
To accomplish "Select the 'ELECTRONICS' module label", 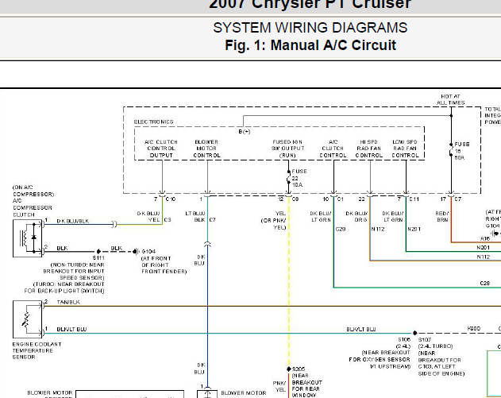I will tap(154, 122).
